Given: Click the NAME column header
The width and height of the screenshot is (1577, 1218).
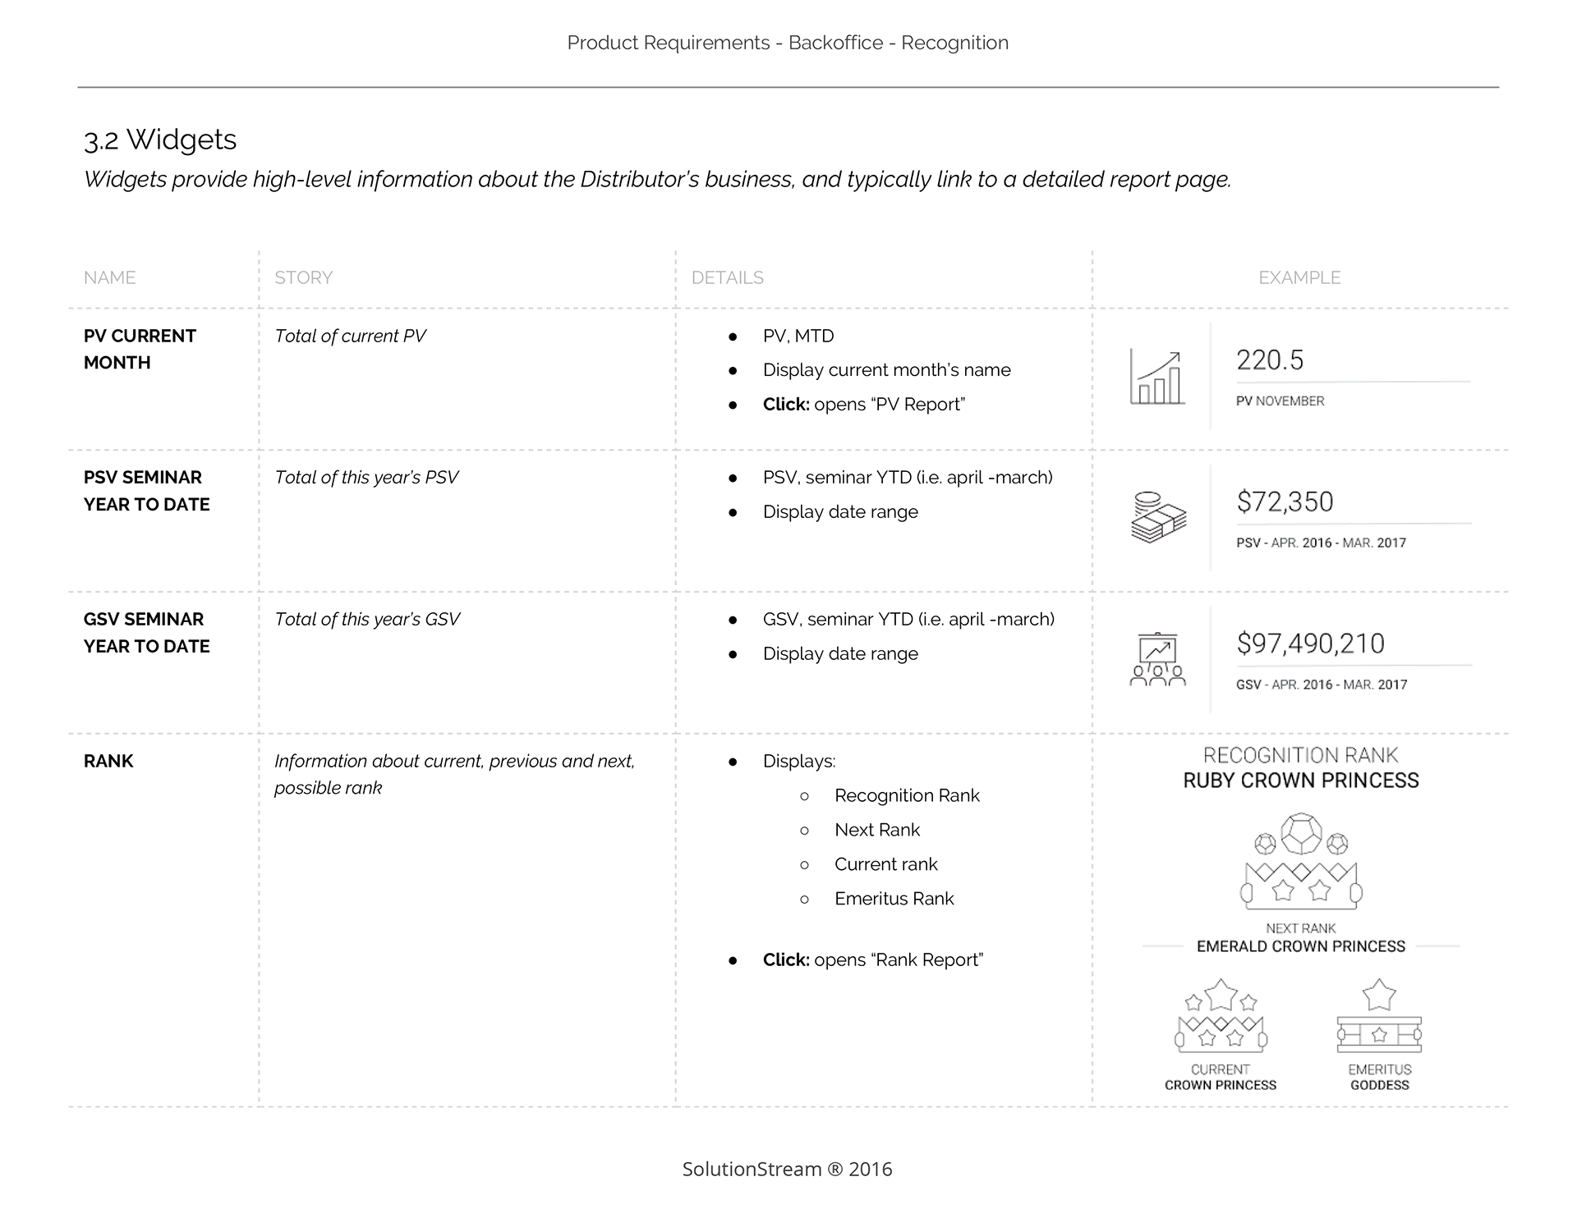Looking at the screenshot, I should coord(109,277).
